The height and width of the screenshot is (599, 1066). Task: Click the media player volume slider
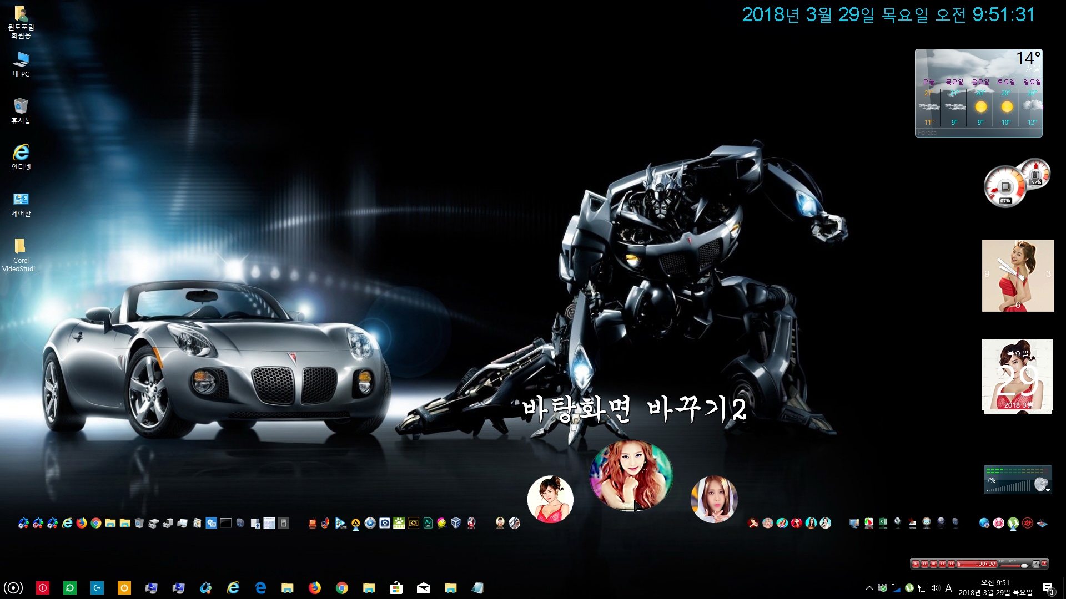(1015, 566)
